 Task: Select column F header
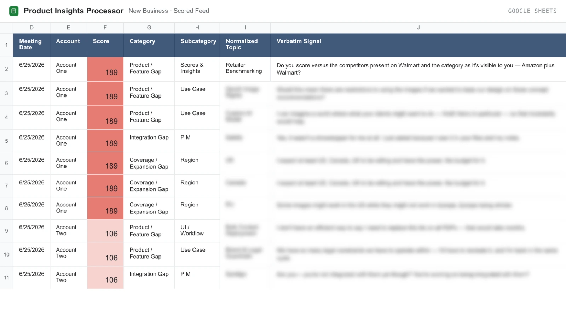[x=105, y=28]
